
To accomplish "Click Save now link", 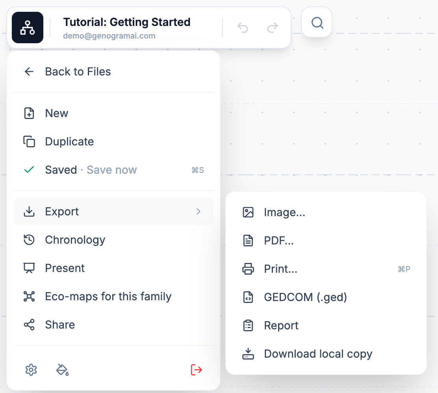I will (x=112, y=170).
